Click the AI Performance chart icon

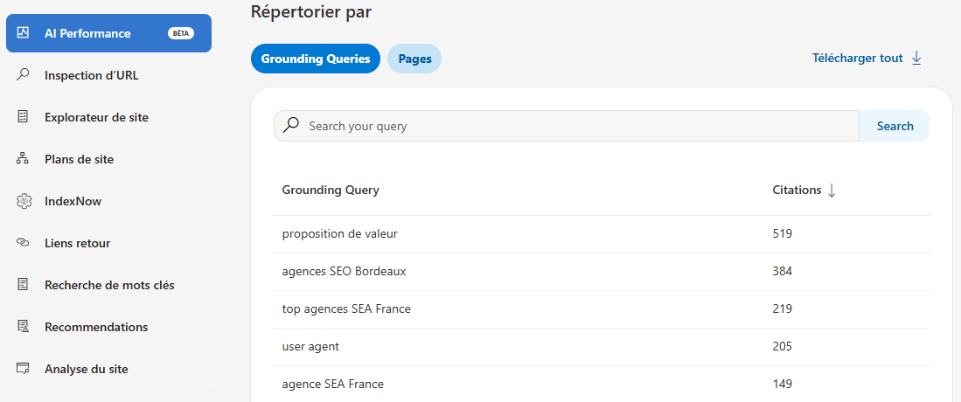click(24, 33)
